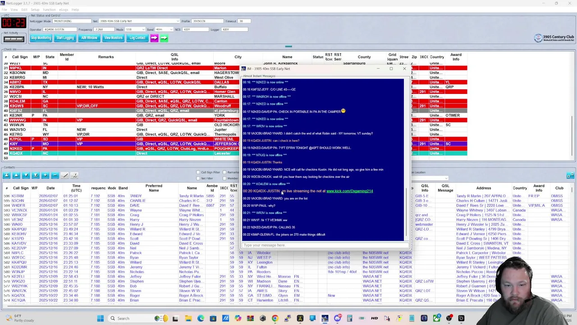The height and width of the screenshot is (325, 577).
Task: Click Start Logging button
Action: [x=65, y=38]
